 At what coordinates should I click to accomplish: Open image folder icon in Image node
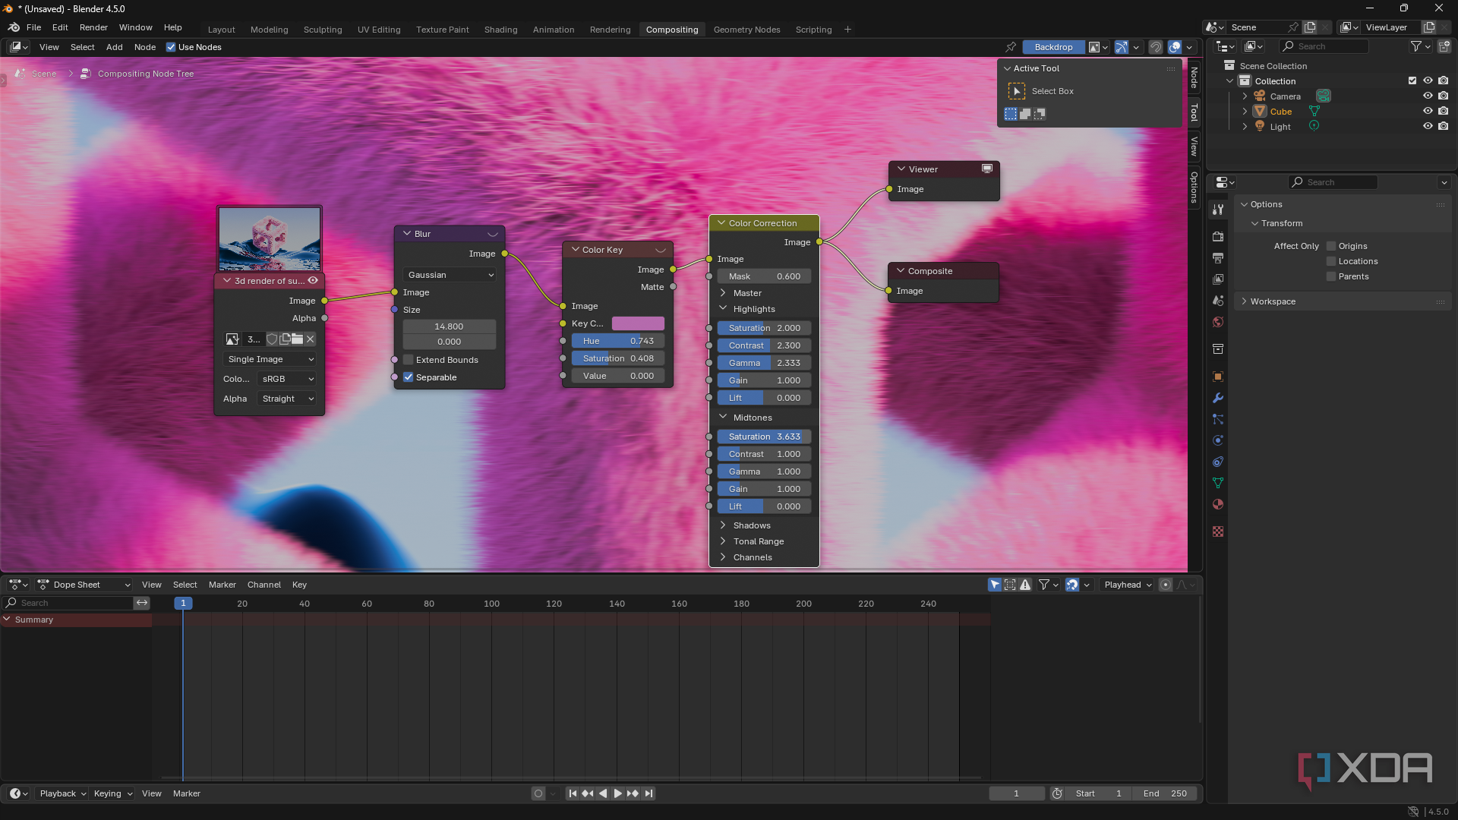pyautogui.click(x=297, y=339)
